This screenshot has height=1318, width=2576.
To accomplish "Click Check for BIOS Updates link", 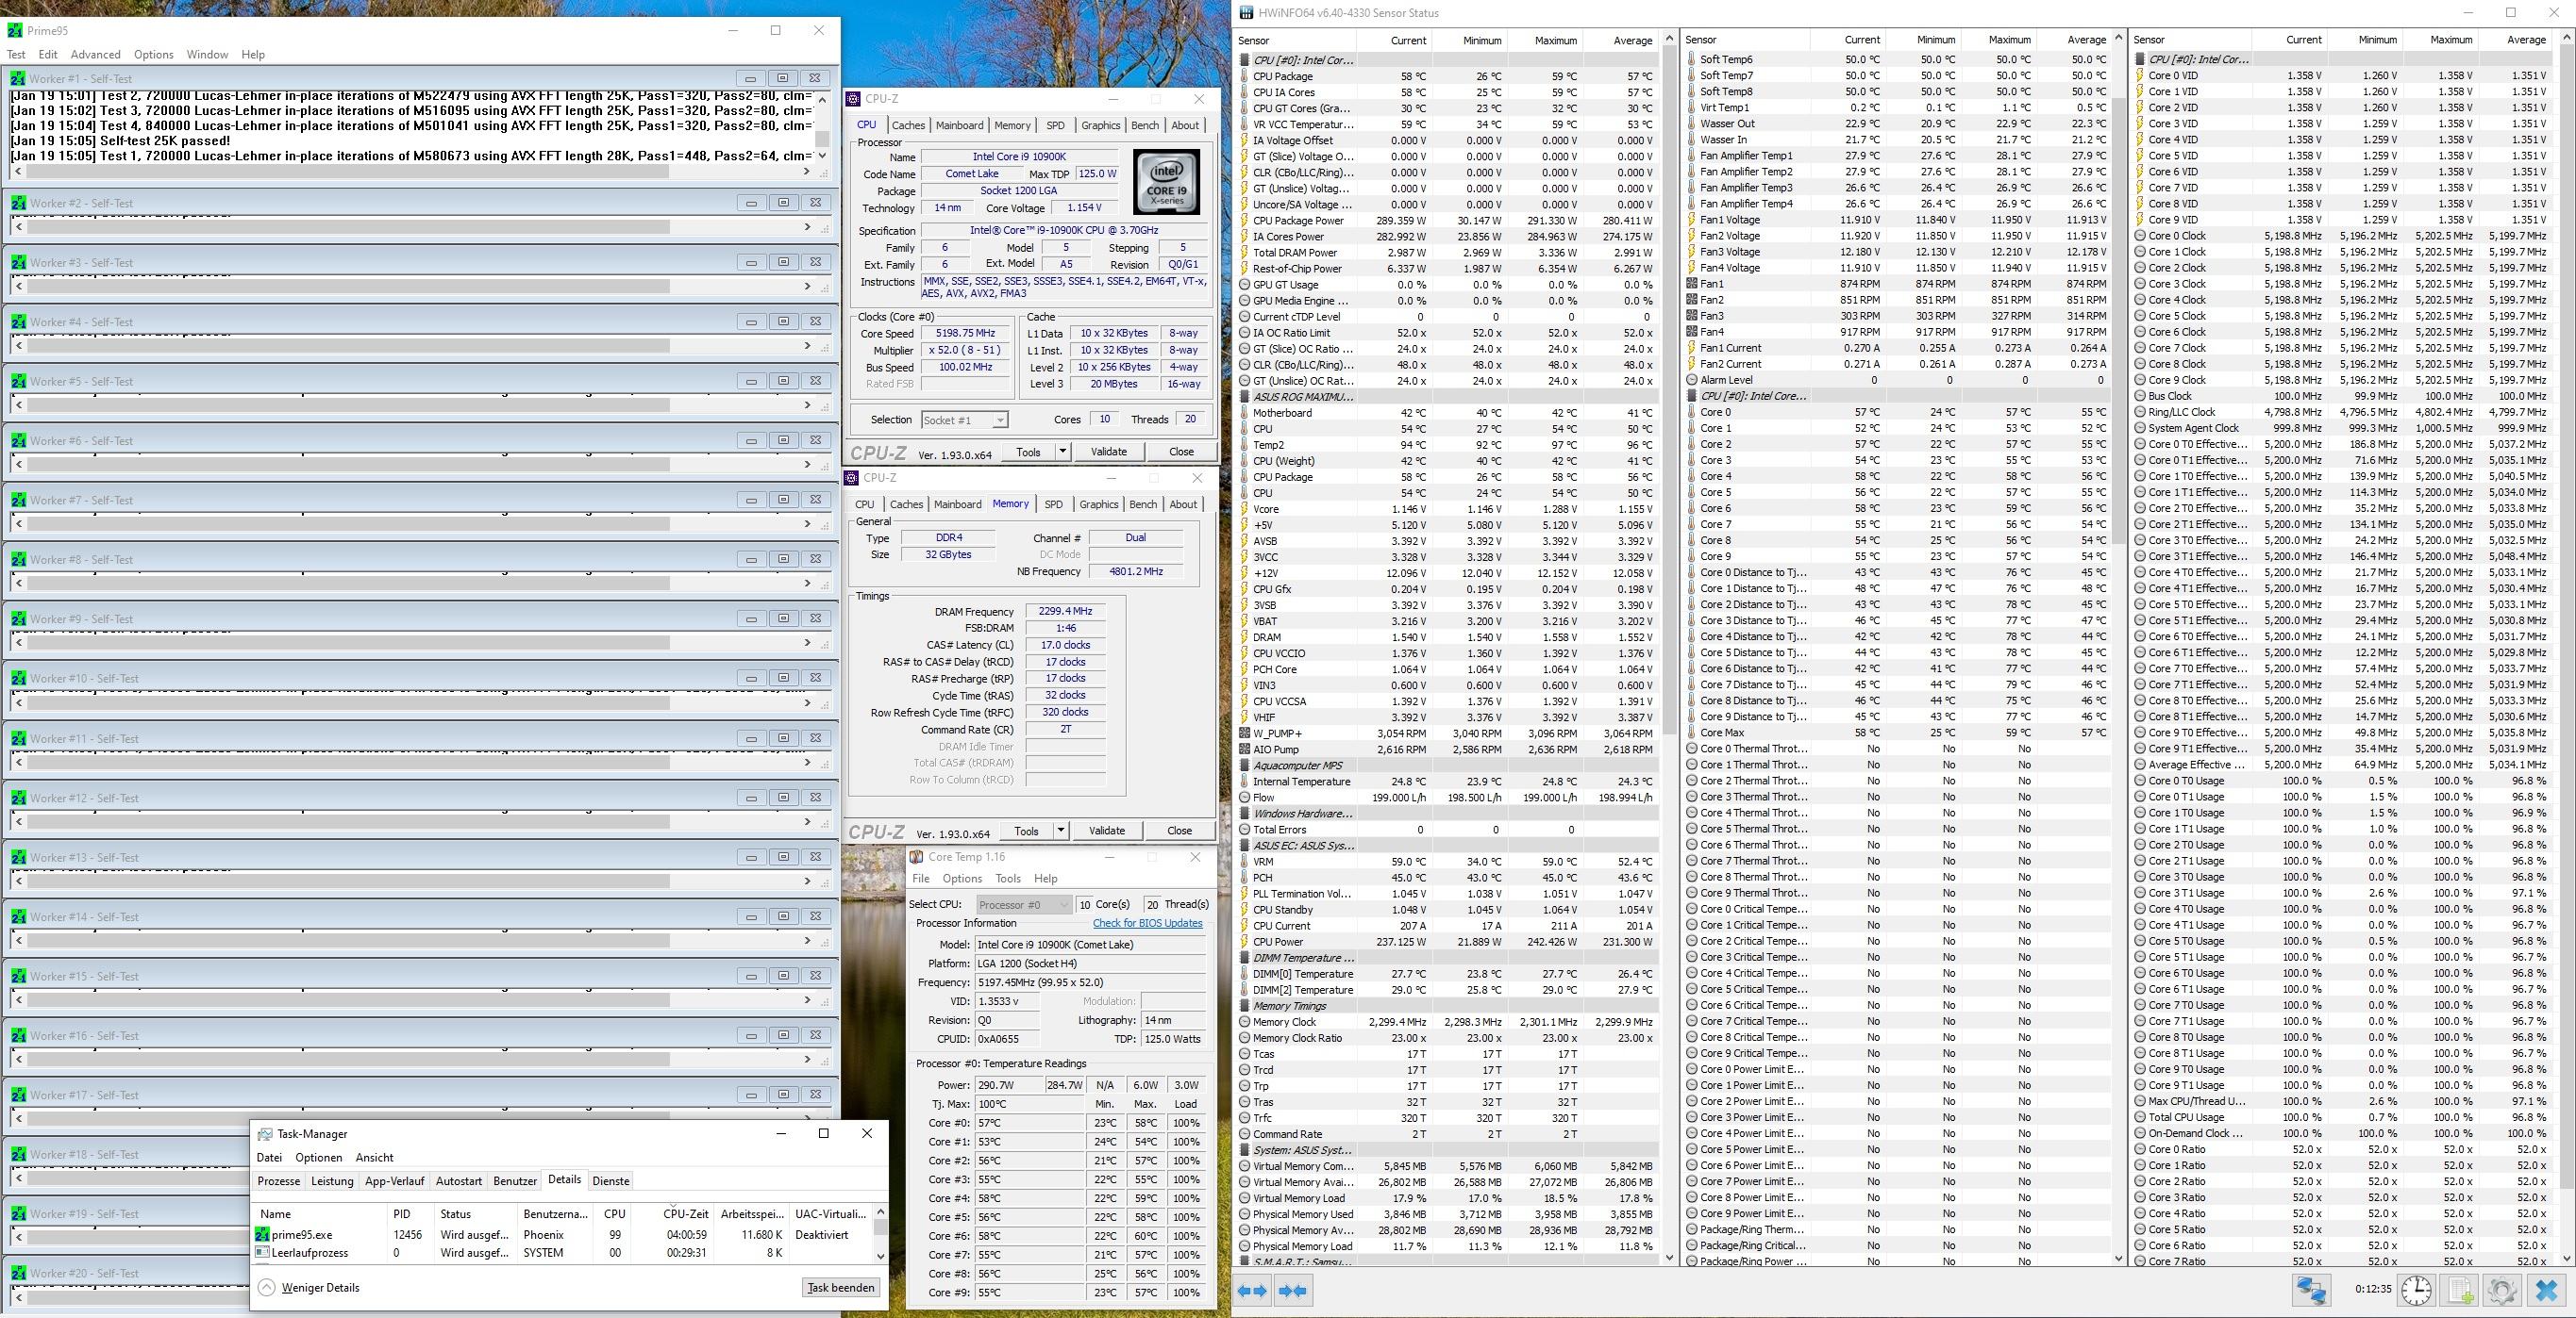I will [x=1147, y=923].
